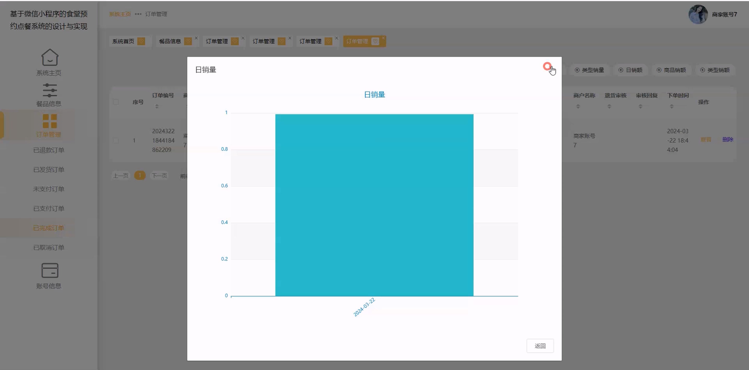Click the 返回 button in the dialog

[540, 346]
